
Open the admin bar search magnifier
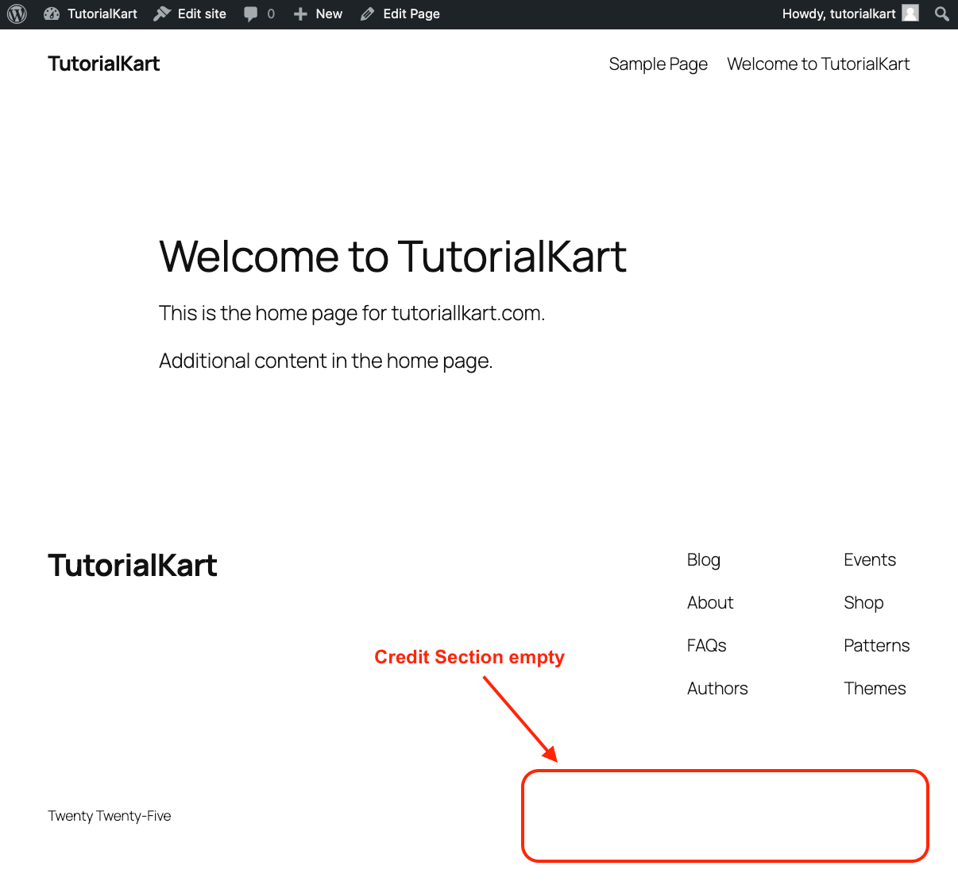tap(941, 14)
